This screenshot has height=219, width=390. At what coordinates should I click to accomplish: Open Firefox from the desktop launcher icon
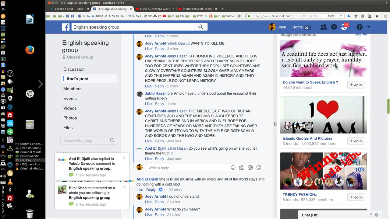pyautogui.click(x=30, y=50)
